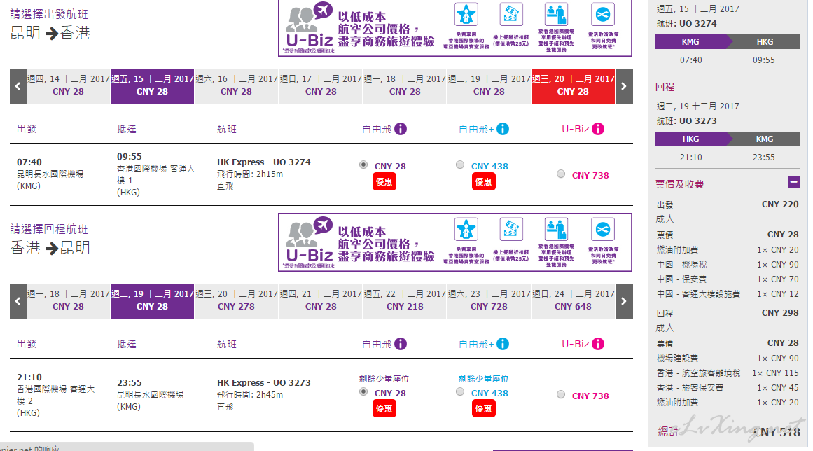Click the blue info icon beside outbound 自由飛+
The width and height of the screenshot is (813, 451).
coord(502,129)
